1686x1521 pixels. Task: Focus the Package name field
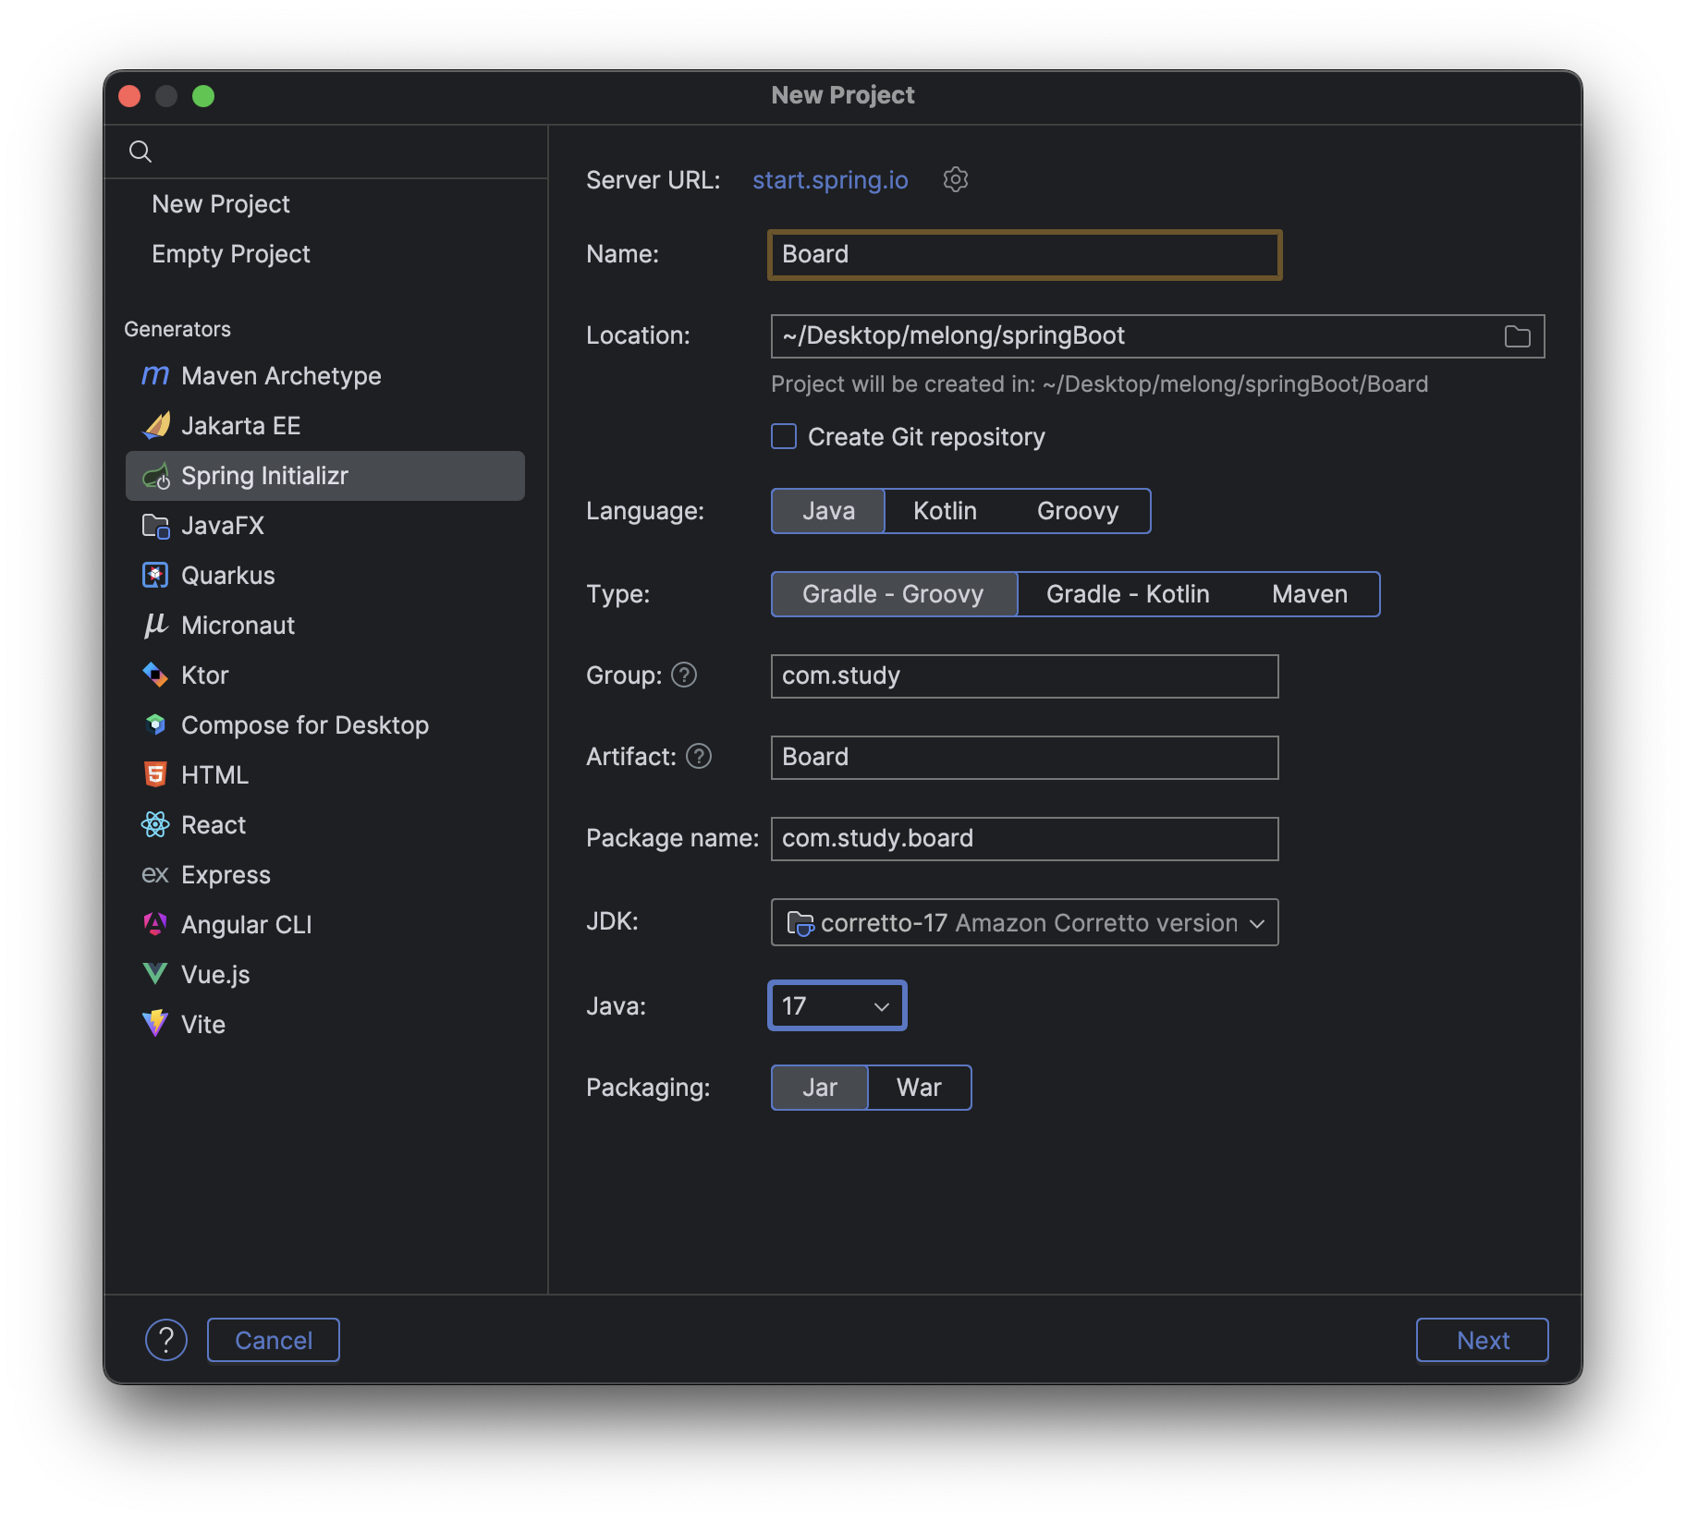click(1024, 839)
